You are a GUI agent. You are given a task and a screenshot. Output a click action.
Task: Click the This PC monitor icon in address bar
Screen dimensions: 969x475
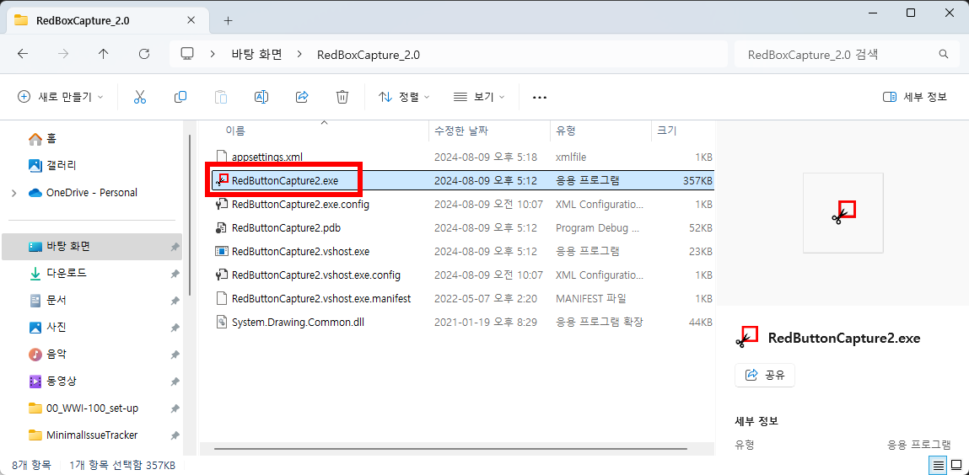tap(188, 54)
